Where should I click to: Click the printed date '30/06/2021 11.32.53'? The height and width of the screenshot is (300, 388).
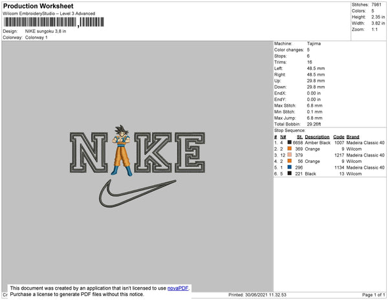point(266,295)
